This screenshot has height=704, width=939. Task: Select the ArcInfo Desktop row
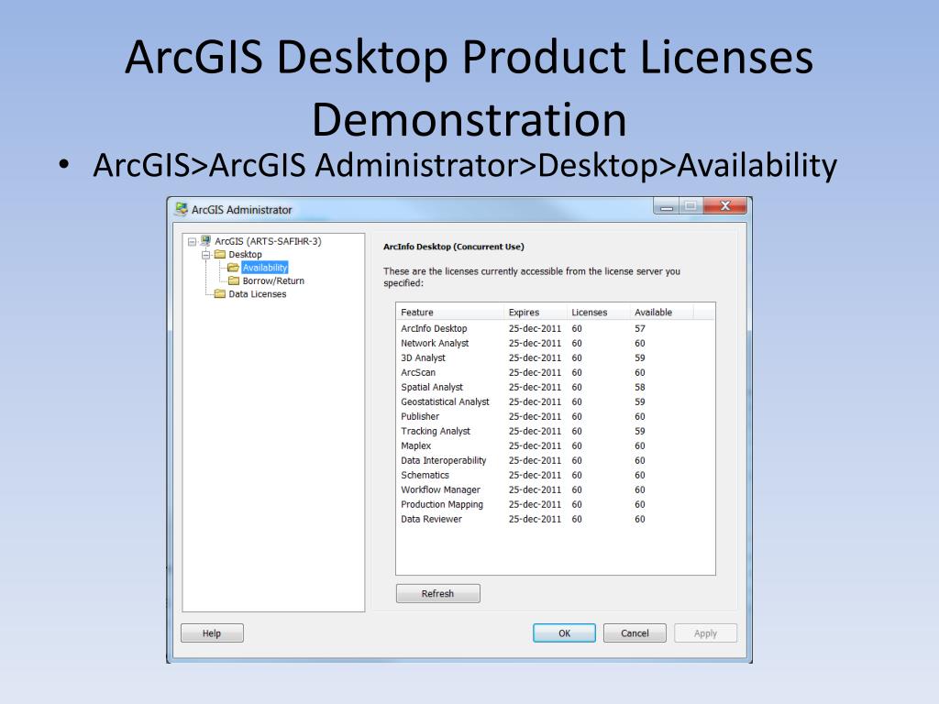tap(555, 329)
